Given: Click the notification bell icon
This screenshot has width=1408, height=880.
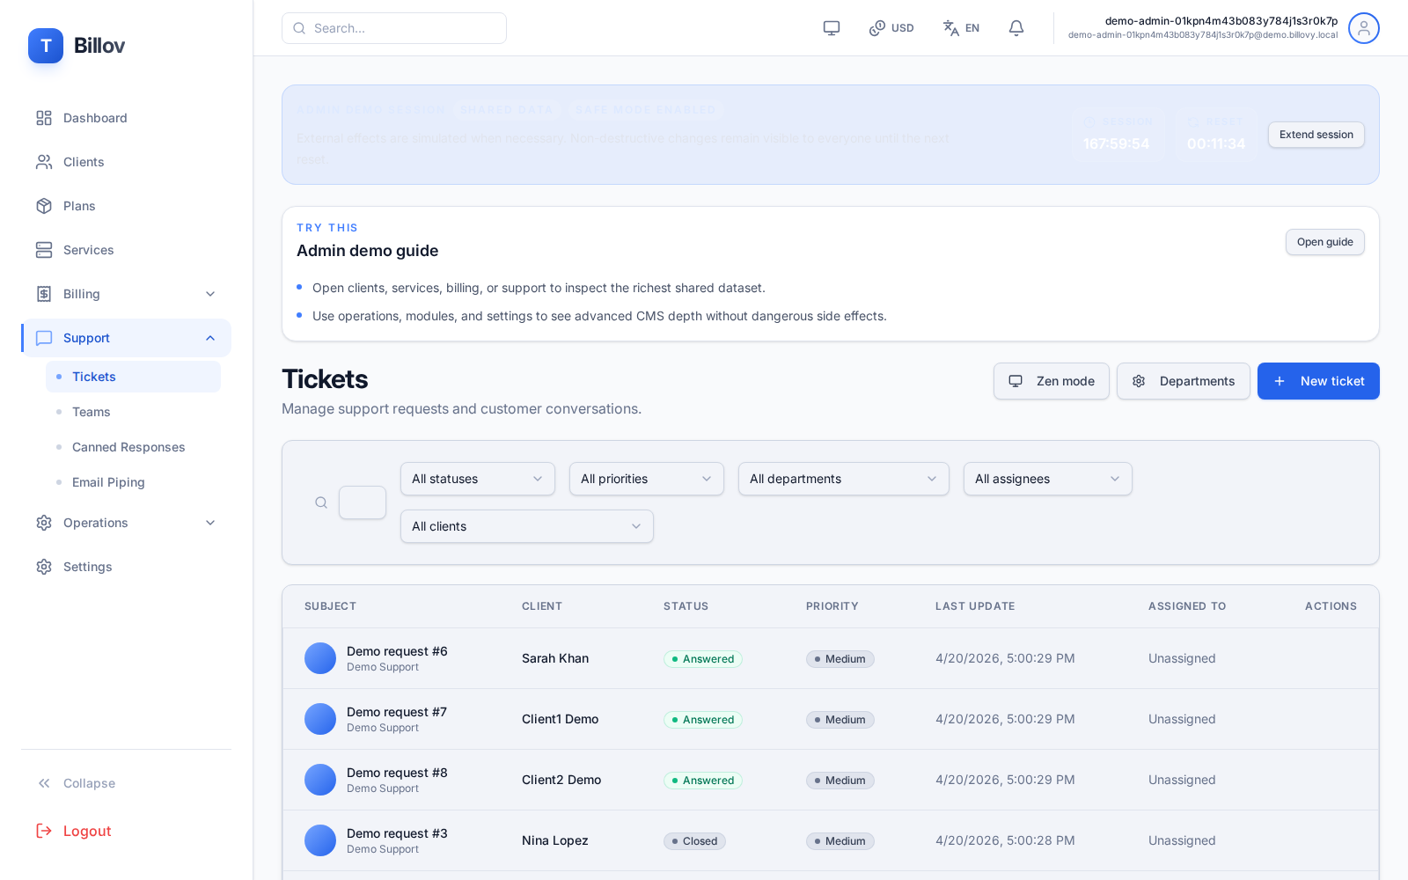Looking at the screenshot, I should (x=1016, y=28).
